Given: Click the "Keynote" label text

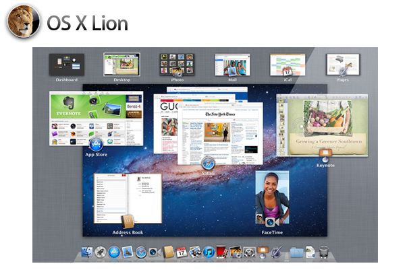Looking at the screenshot, I should 325,165.
